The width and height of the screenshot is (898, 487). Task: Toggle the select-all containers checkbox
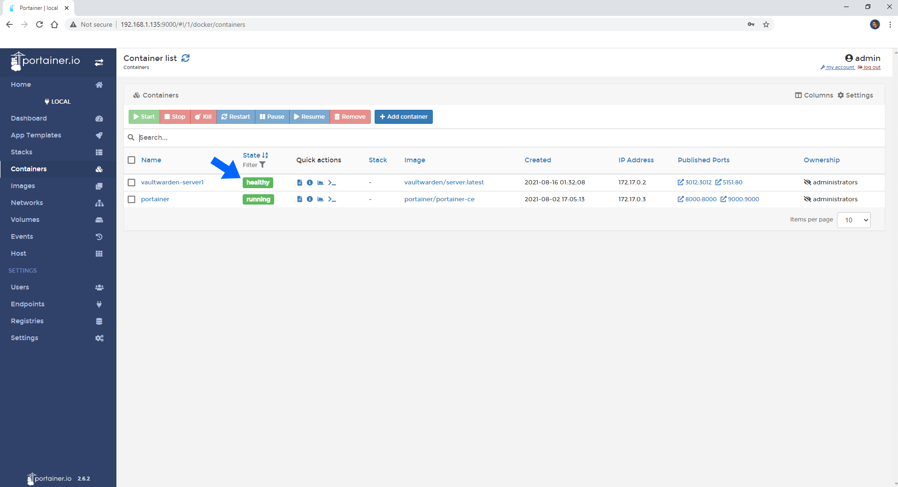[131, 160]
